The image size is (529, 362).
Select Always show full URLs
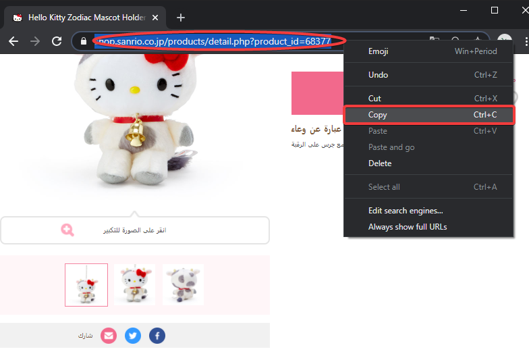pyautogui.click(x=428, y=227)
